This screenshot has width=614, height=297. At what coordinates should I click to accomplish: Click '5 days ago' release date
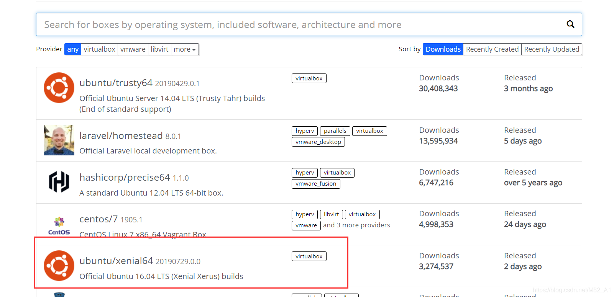pyautogui.click(x=523, y=141)
